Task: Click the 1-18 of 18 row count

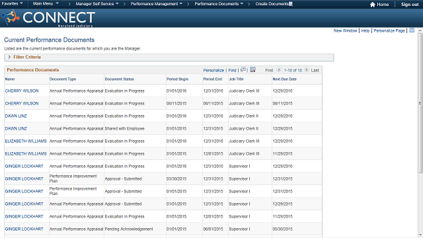Action: pos(293,70)
